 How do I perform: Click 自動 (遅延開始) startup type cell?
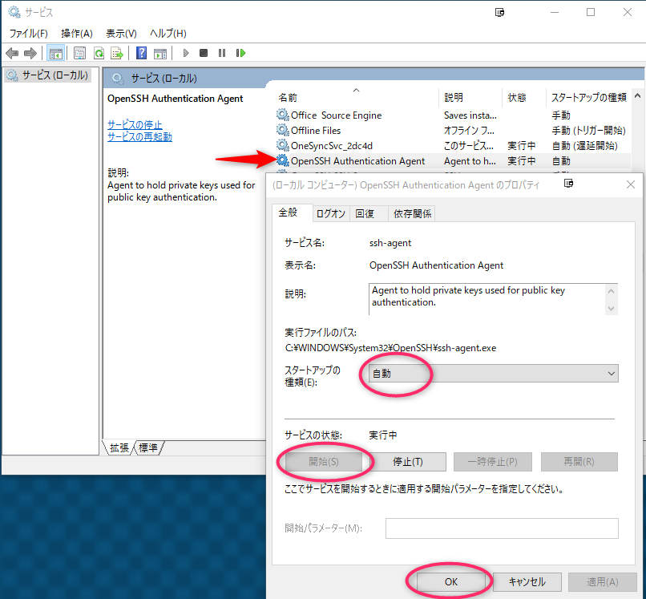(x=584, y=145)
